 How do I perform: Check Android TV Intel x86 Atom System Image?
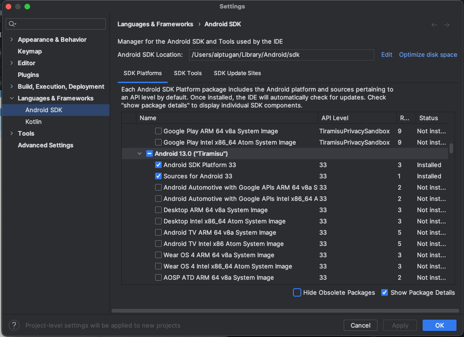tap(158, 244)
